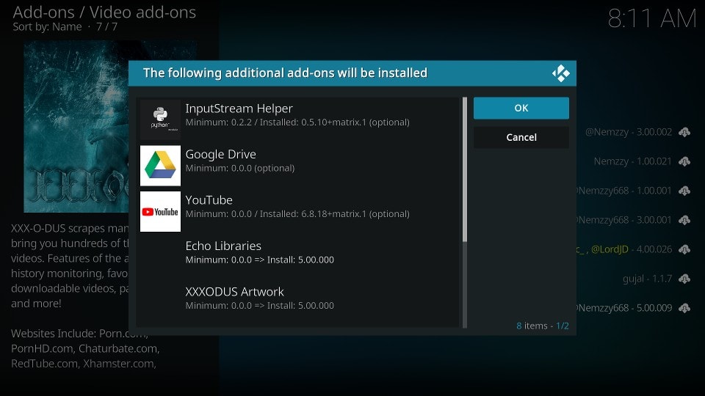Select the InputStream Helper list entry
705x396 pixels.
click(x=298, y=120)
